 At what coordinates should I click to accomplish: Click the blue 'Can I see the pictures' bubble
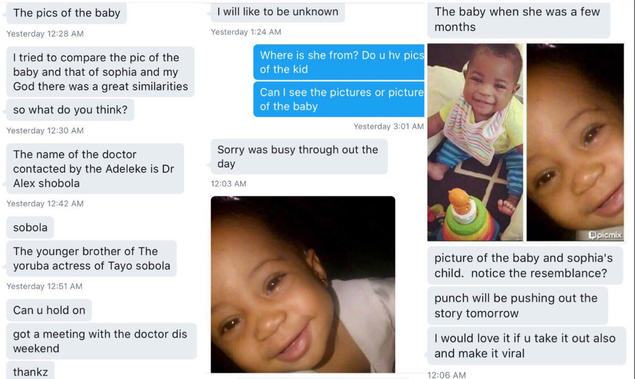[339, 99]
